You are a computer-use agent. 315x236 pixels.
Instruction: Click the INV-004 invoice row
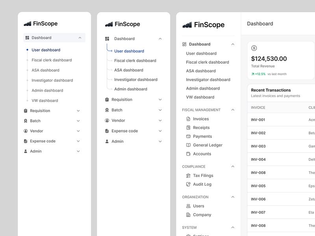click(x=281, y=160)
